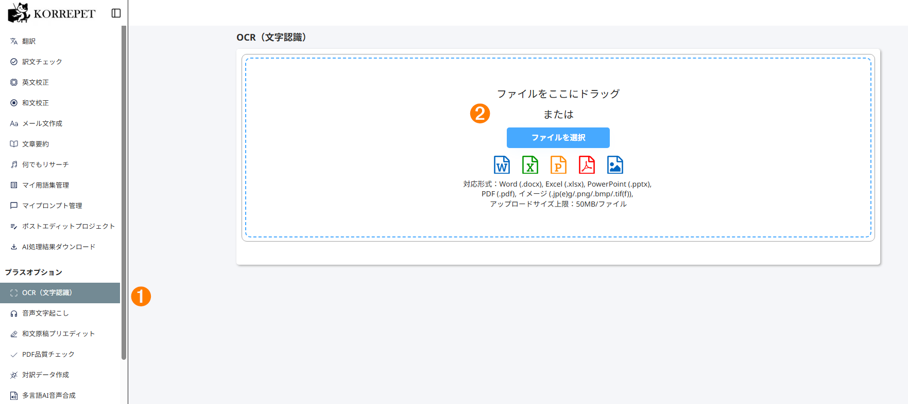Click the KORREPET cat logo
908x404 pixels.
pyautogui.click(x=19, y=13)
